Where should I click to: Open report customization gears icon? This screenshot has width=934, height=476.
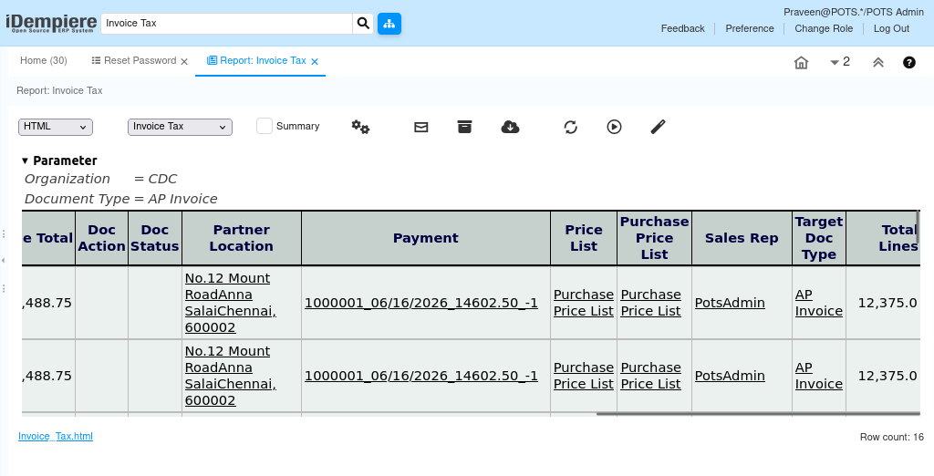[x=360, y=127]
